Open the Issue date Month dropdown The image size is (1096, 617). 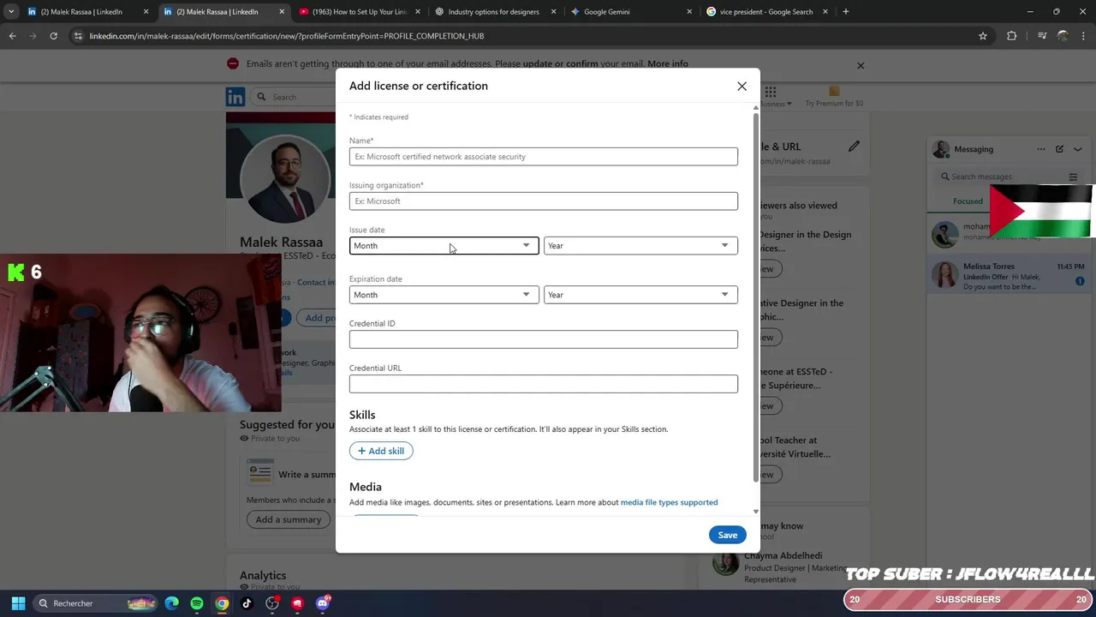pos(444,246)
